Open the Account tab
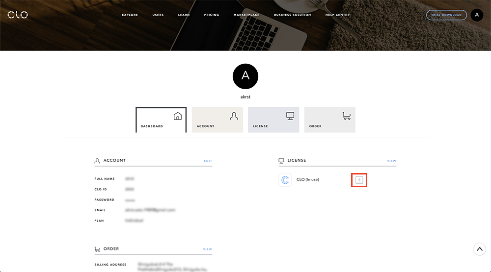The height and width of the screenshot is (272, 491). [217, 120]
